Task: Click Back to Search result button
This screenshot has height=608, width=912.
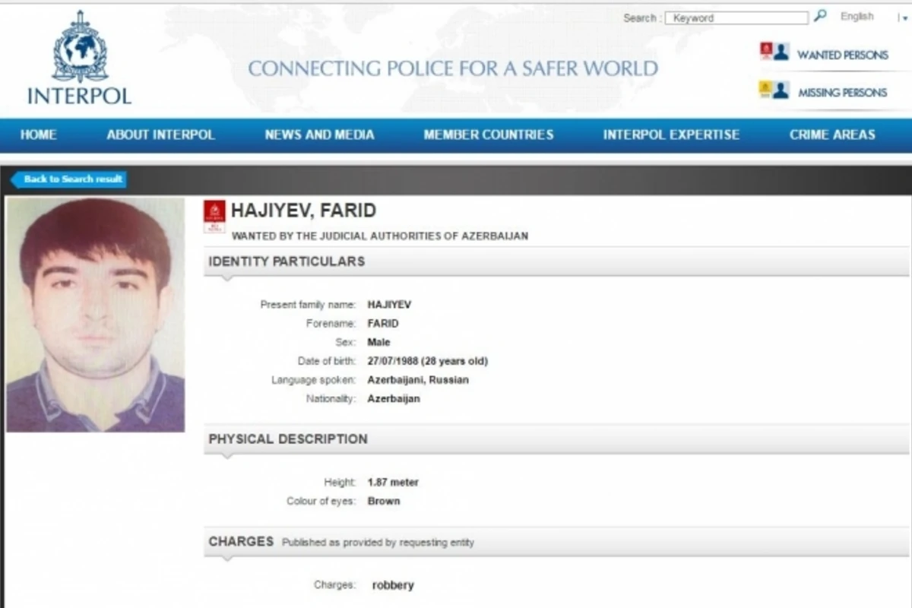Action: (68, 179)
